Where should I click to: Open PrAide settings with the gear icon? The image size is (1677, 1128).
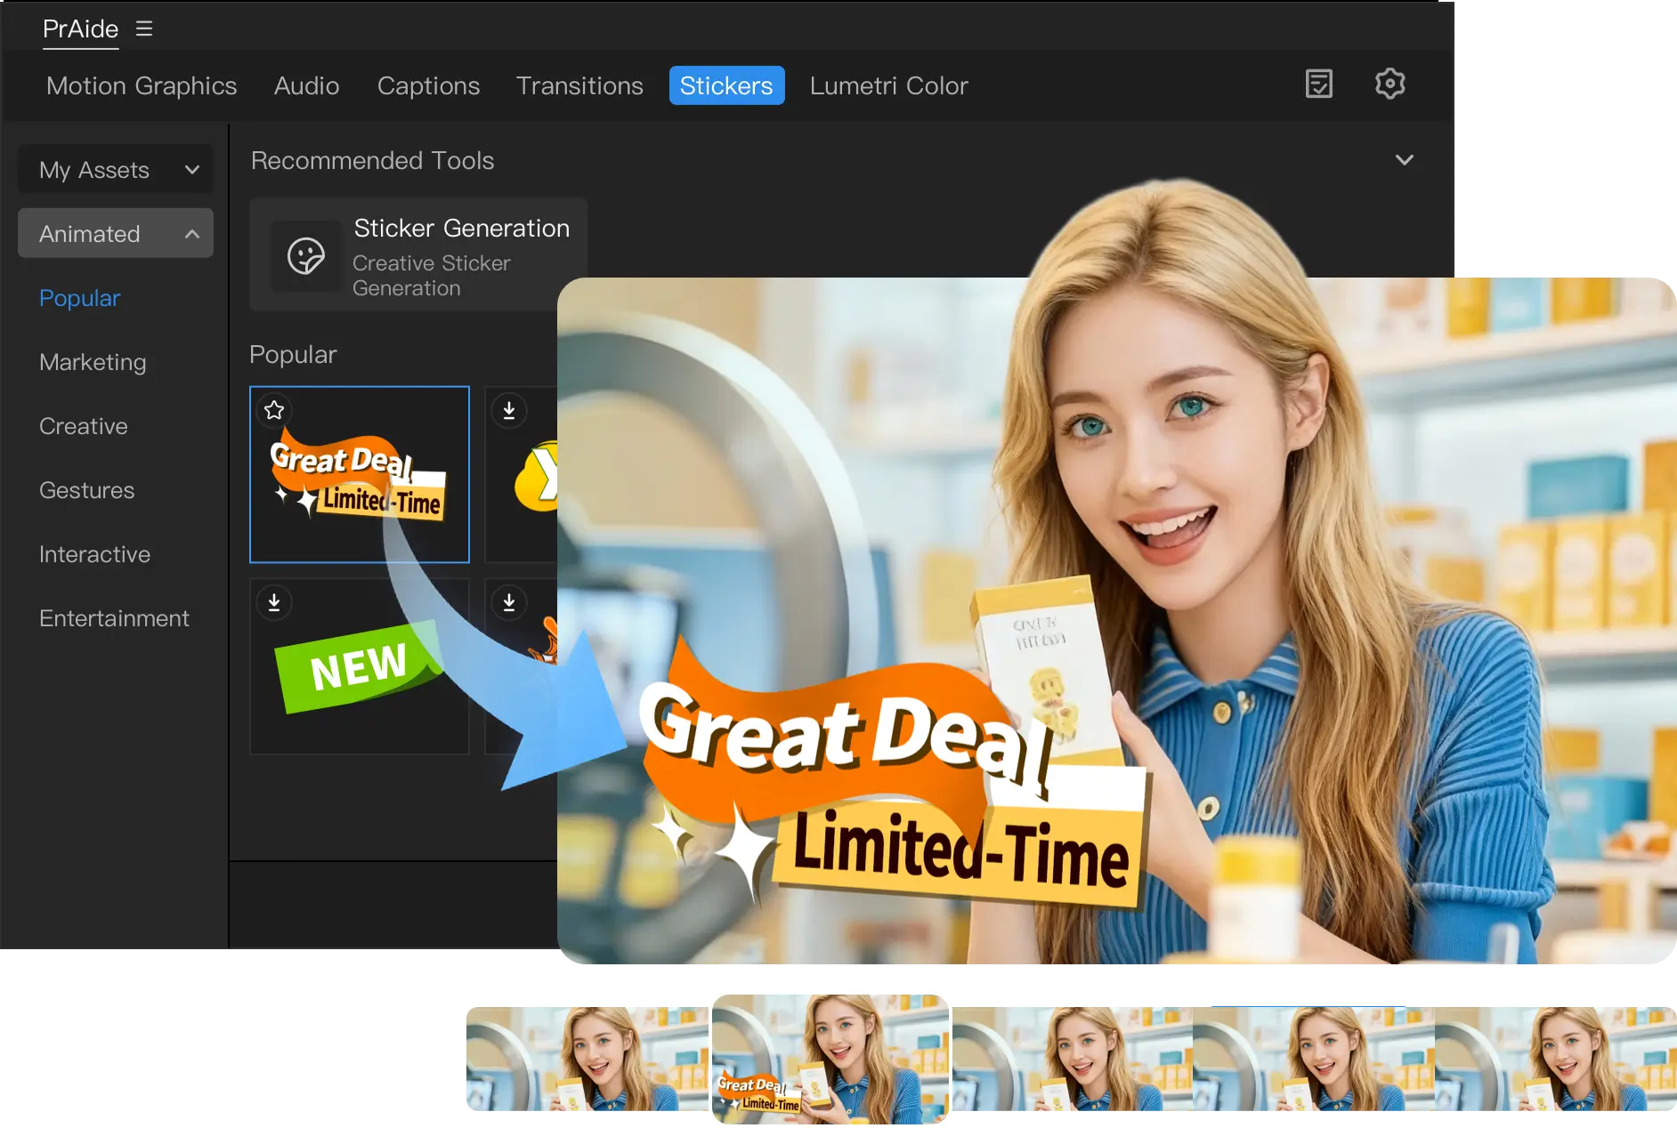(x=1389, y=84)
